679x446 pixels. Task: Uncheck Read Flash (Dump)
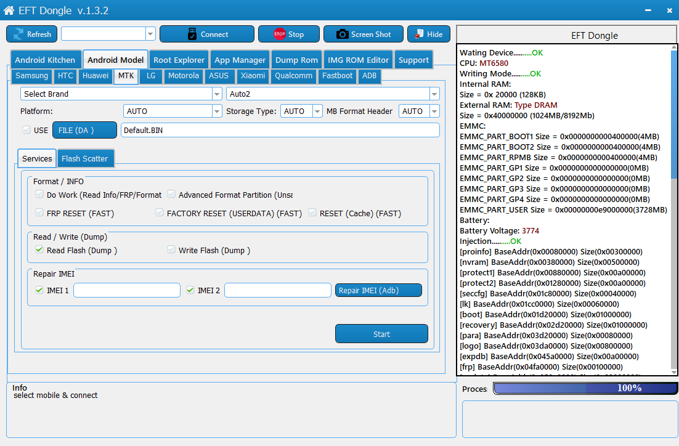click(x=39, y=249)
